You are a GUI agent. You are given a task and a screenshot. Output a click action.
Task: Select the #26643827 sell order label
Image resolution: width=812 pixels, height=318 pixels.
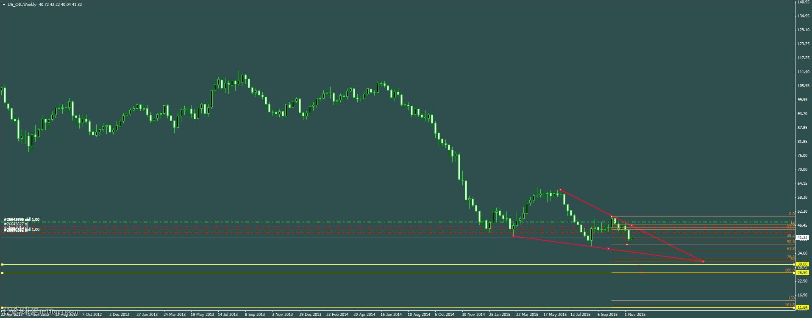16,224
